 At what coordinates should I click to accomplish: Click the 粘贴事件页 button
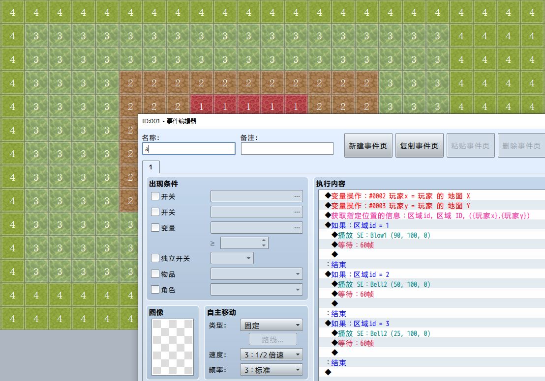(x=470, y=146)
